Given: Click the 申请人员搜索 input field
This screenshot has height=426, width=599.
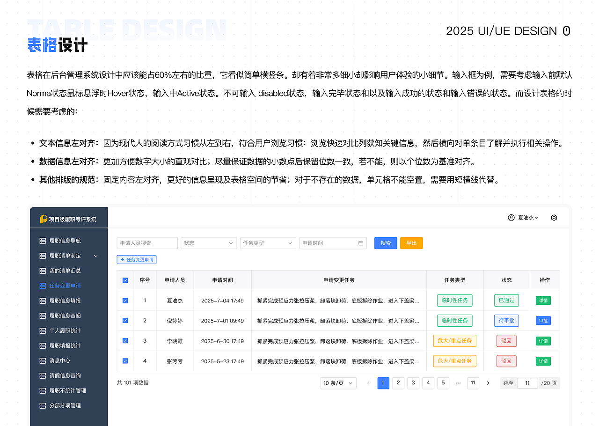Looking at the screenshot, I should coord(147,243).
